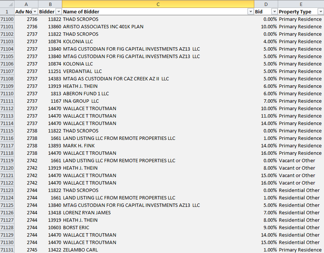Viewport: 324px width, 253px height.
Task: Select column C header
Action: coord(158,4)
